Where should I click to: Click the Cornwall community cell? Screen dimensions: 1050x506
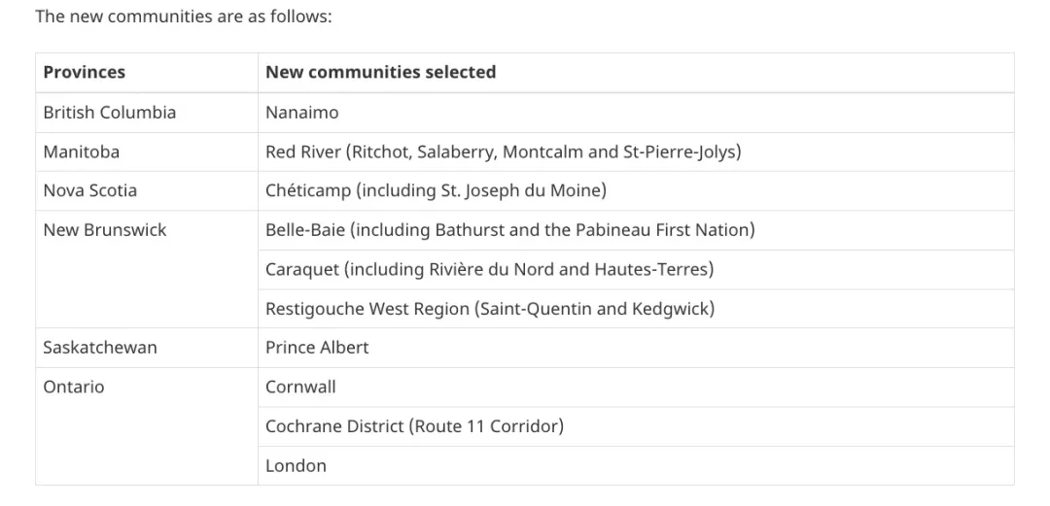[300, 387]
